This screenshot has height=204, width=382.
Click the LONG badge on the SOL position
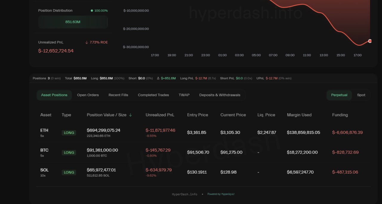click(69, 172)
